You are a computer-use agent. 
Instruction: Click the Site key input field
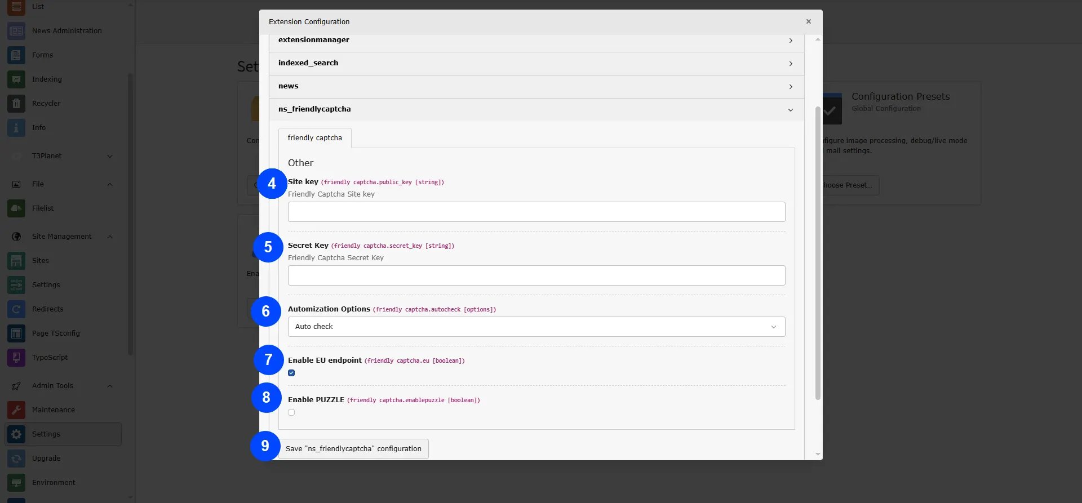[x=536, y=212]
